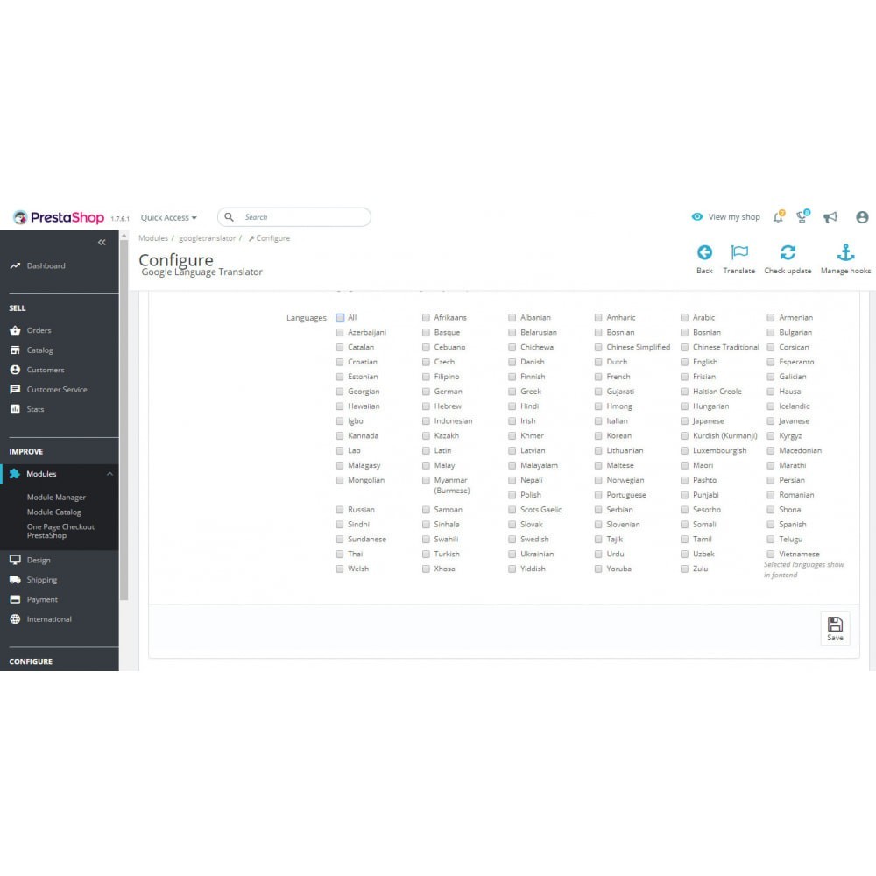The height and width of the screenshot is (876, 876).
Task: Tick the German language checkbox
Action: [x=426, y=392]
